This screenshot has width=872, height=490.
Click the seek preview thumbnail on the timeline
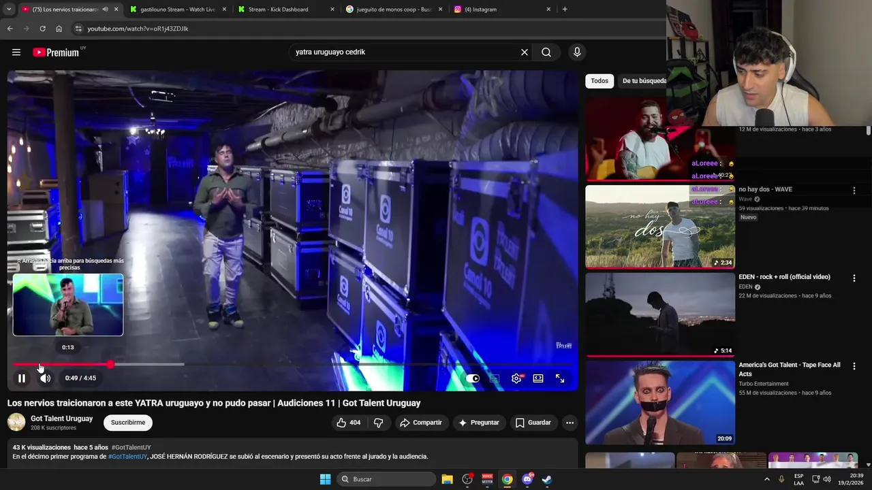68,305
